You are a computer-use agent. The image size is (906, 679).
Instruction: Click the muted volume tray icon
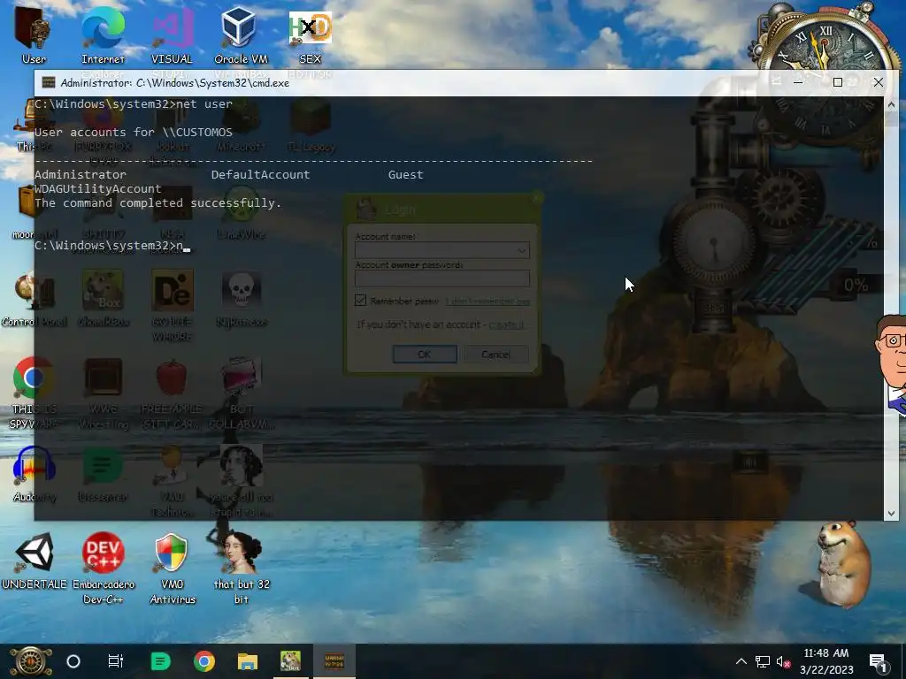click(x=784, y=661)
